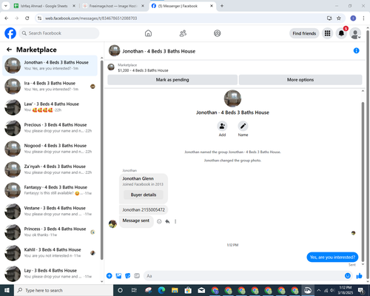Open the Facebook menu grid icon
Screen dimensions: 370x296
click(x=327, y=33)
